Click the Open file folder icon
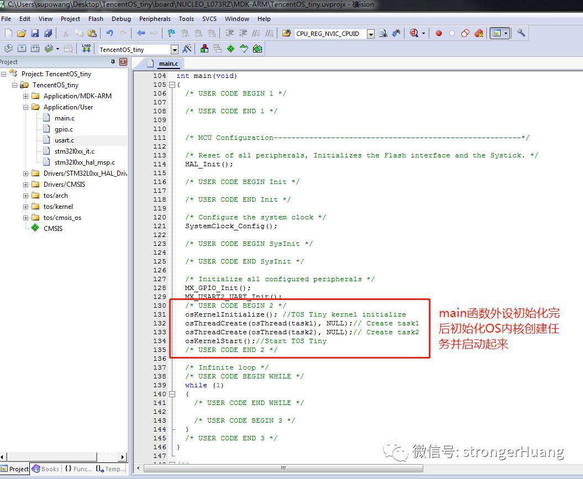The image size is (583, 479). (22, 34)
